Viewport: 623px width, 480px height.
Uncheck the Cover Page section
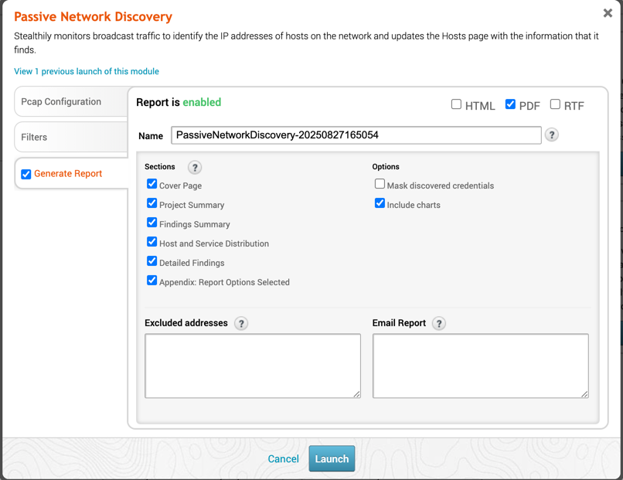click(x=151, y=184)
